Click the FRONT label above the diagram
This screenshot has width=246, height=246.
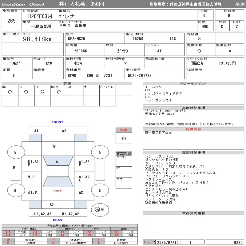click(58, 122)
